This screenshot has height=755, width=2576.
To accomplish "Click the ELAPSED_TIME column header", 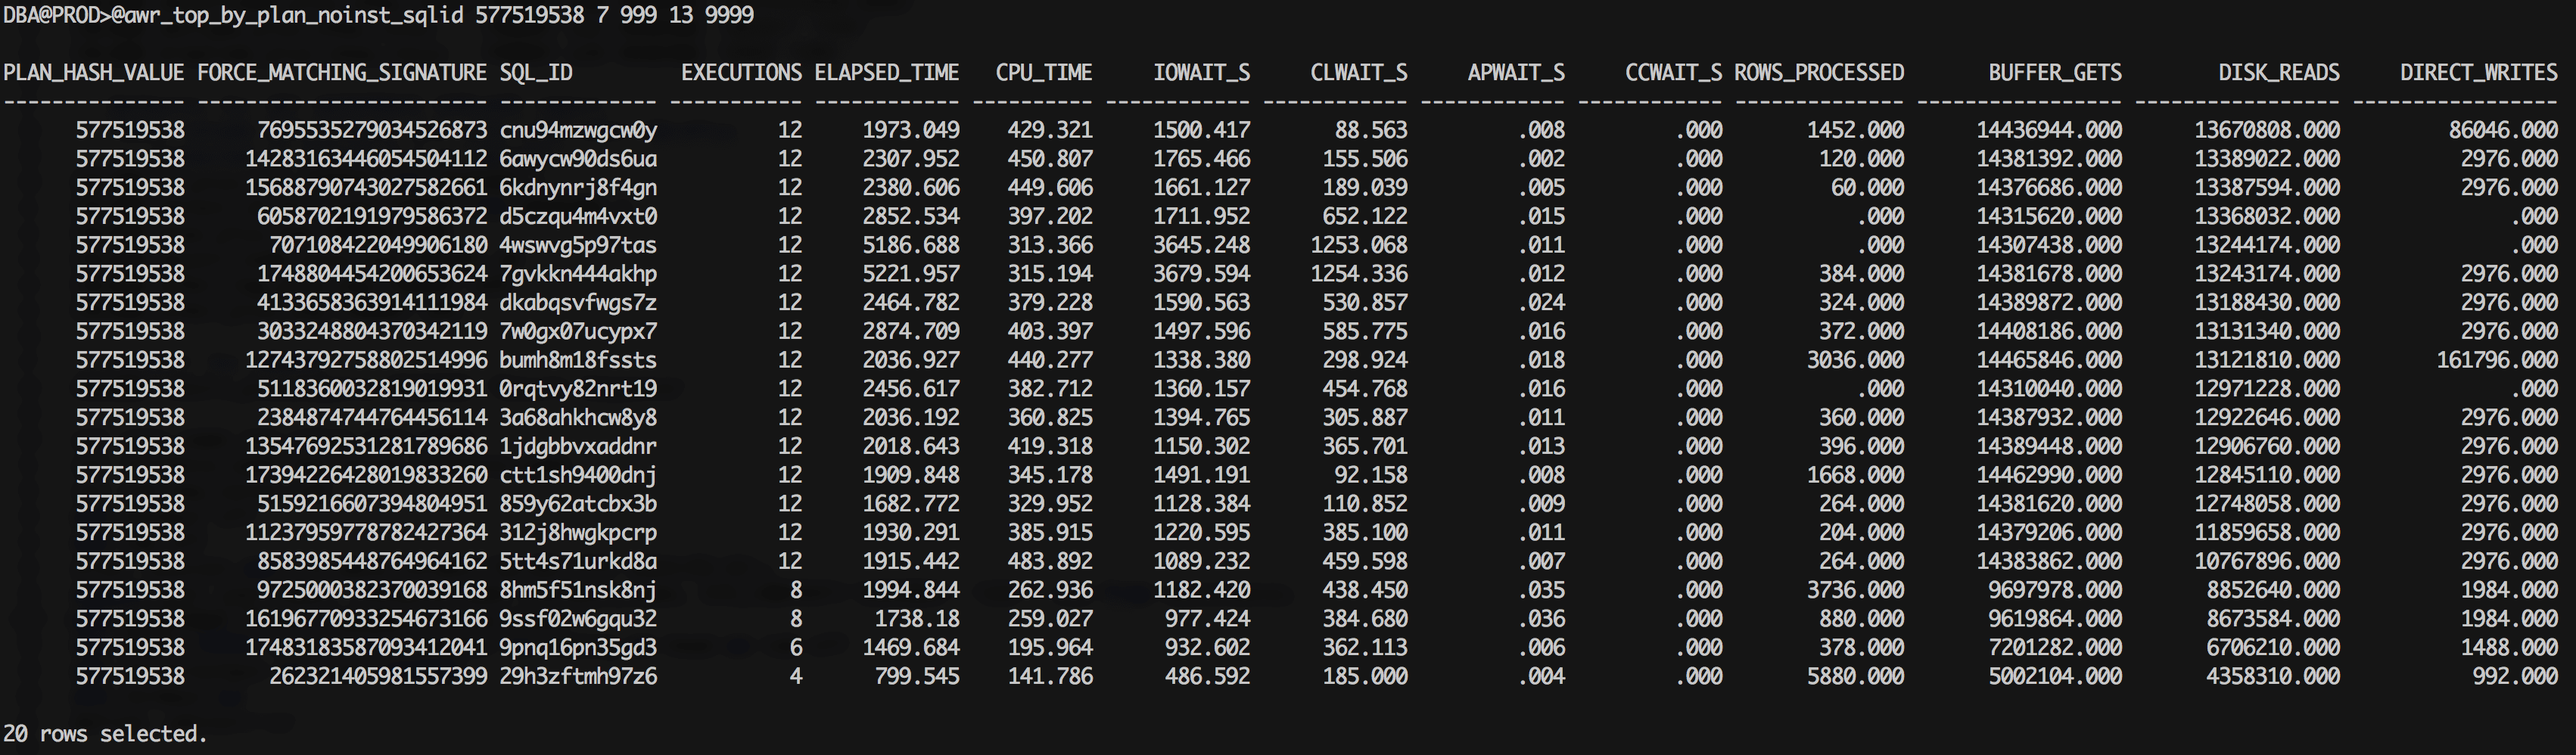I will point(886,73).
